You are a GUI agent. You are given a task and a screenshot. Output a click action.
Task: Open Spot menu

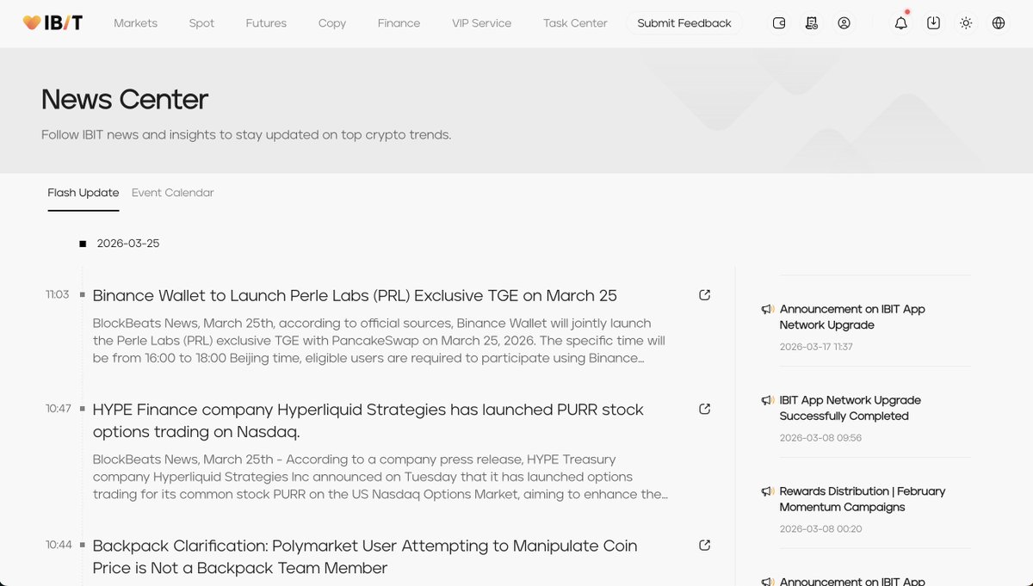coord(201,23)
